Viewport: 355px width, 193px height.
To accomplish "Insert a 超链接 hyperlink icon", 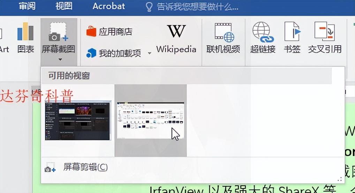I will (x=263, y=32).
